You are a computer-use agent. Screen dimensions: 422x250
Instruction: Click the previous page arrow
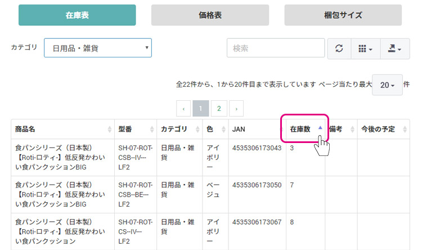pos(183,109)
